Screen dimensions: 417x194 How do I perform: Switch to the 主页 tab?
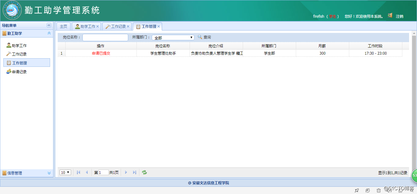click(x=63, y=27)
